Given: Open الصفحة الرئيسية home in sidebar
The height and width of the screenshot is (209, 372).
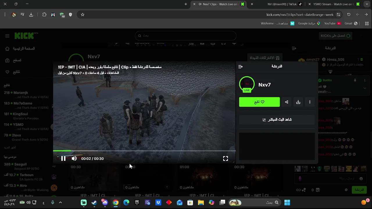Looking at the screenshot, I should point(20,48).
